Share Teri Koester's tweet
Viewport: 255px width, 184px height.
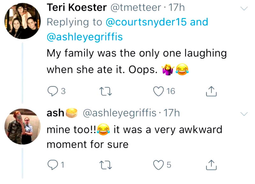point(211,92)
